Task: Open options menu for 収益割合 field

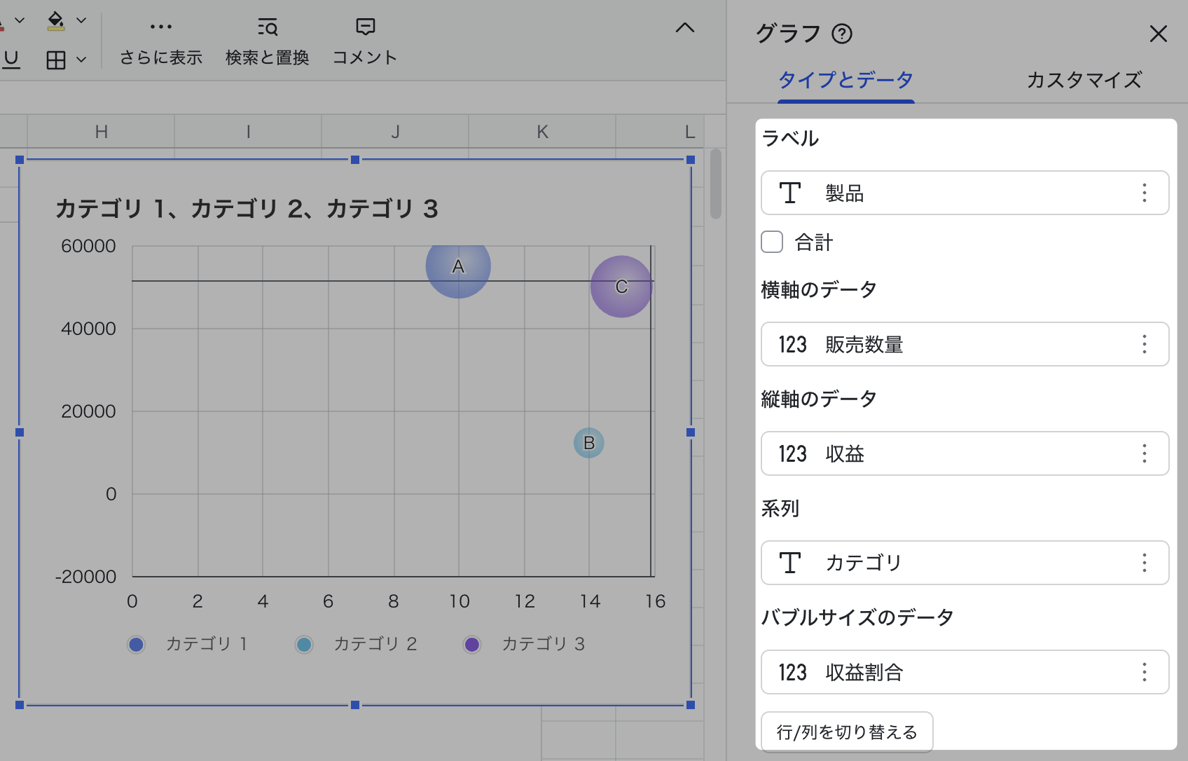Action: 1144,672
